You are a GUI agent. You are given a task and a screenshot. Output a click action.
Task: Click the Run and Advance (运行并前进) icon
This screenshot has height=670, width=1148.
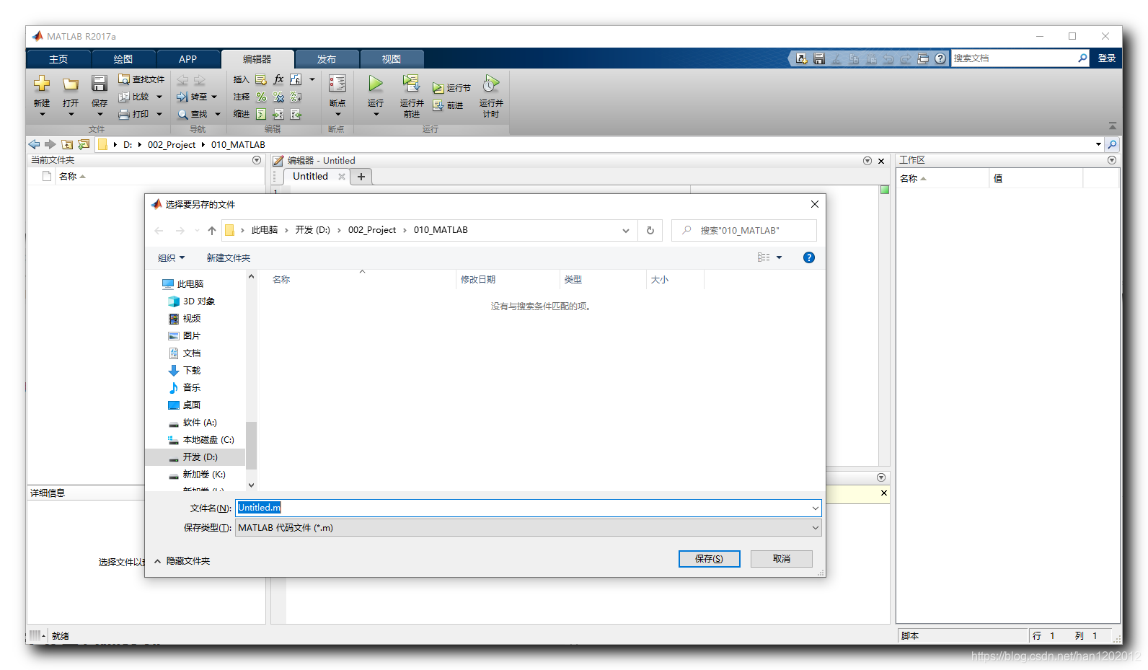point(411,84)
